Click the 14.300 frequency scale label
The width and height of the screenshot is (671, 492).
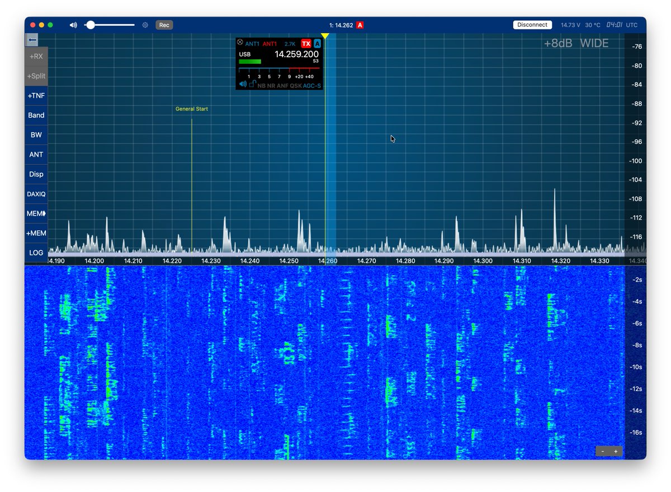click(x=483, y=261)
